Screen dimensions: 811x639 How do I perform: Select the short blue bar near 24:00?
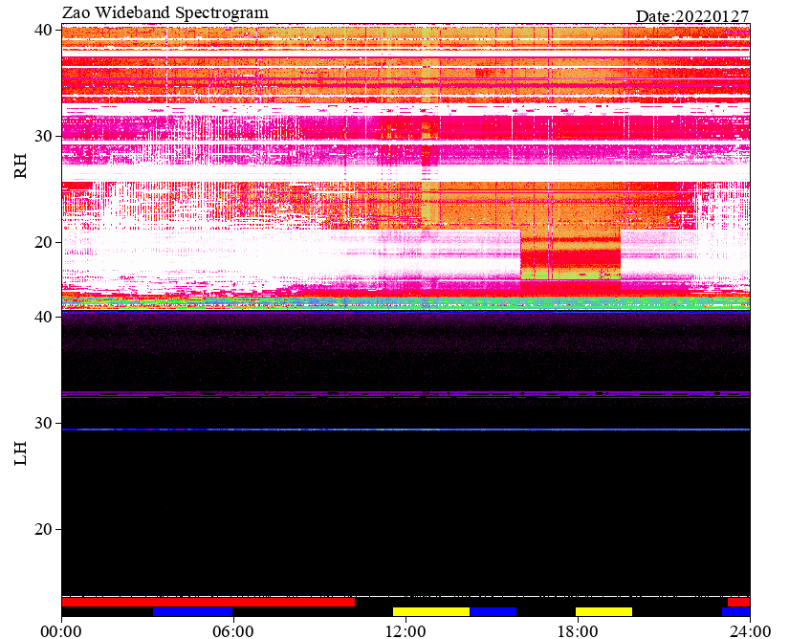tap(736, 611)
